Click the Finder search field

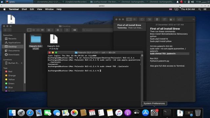pyautogui.click(x=97, y=30)
